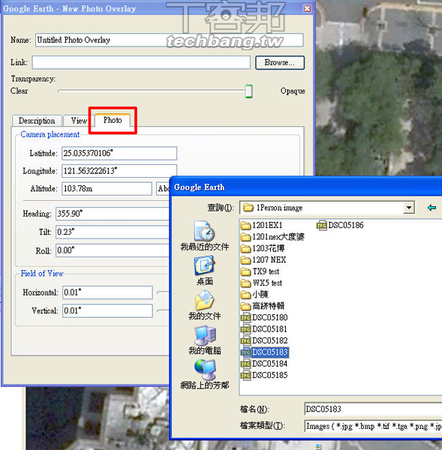The height and width of the screenshot is (450, 442).
Task: Switch to the Description tab
Action: 37,121
